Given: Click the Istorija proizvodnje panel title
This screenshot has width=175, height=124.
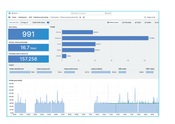Looking at the screenshot, I should (16, 80).
